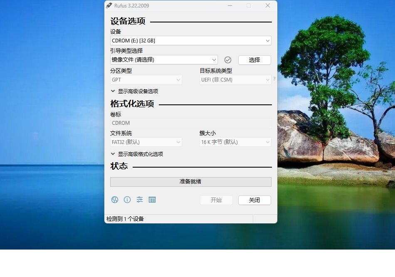Image resolution: width=395 pixels, height=277 pixels.
Task: Click the question mark help next to target system
Action: (x=274, y=79)
